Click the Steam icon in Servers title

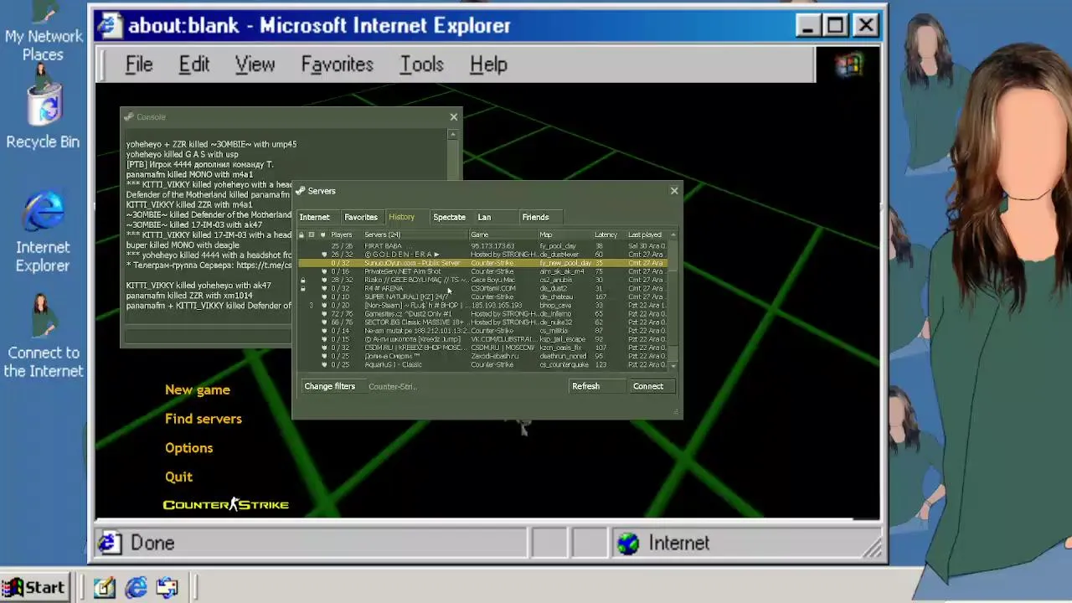tap(301, 191)
